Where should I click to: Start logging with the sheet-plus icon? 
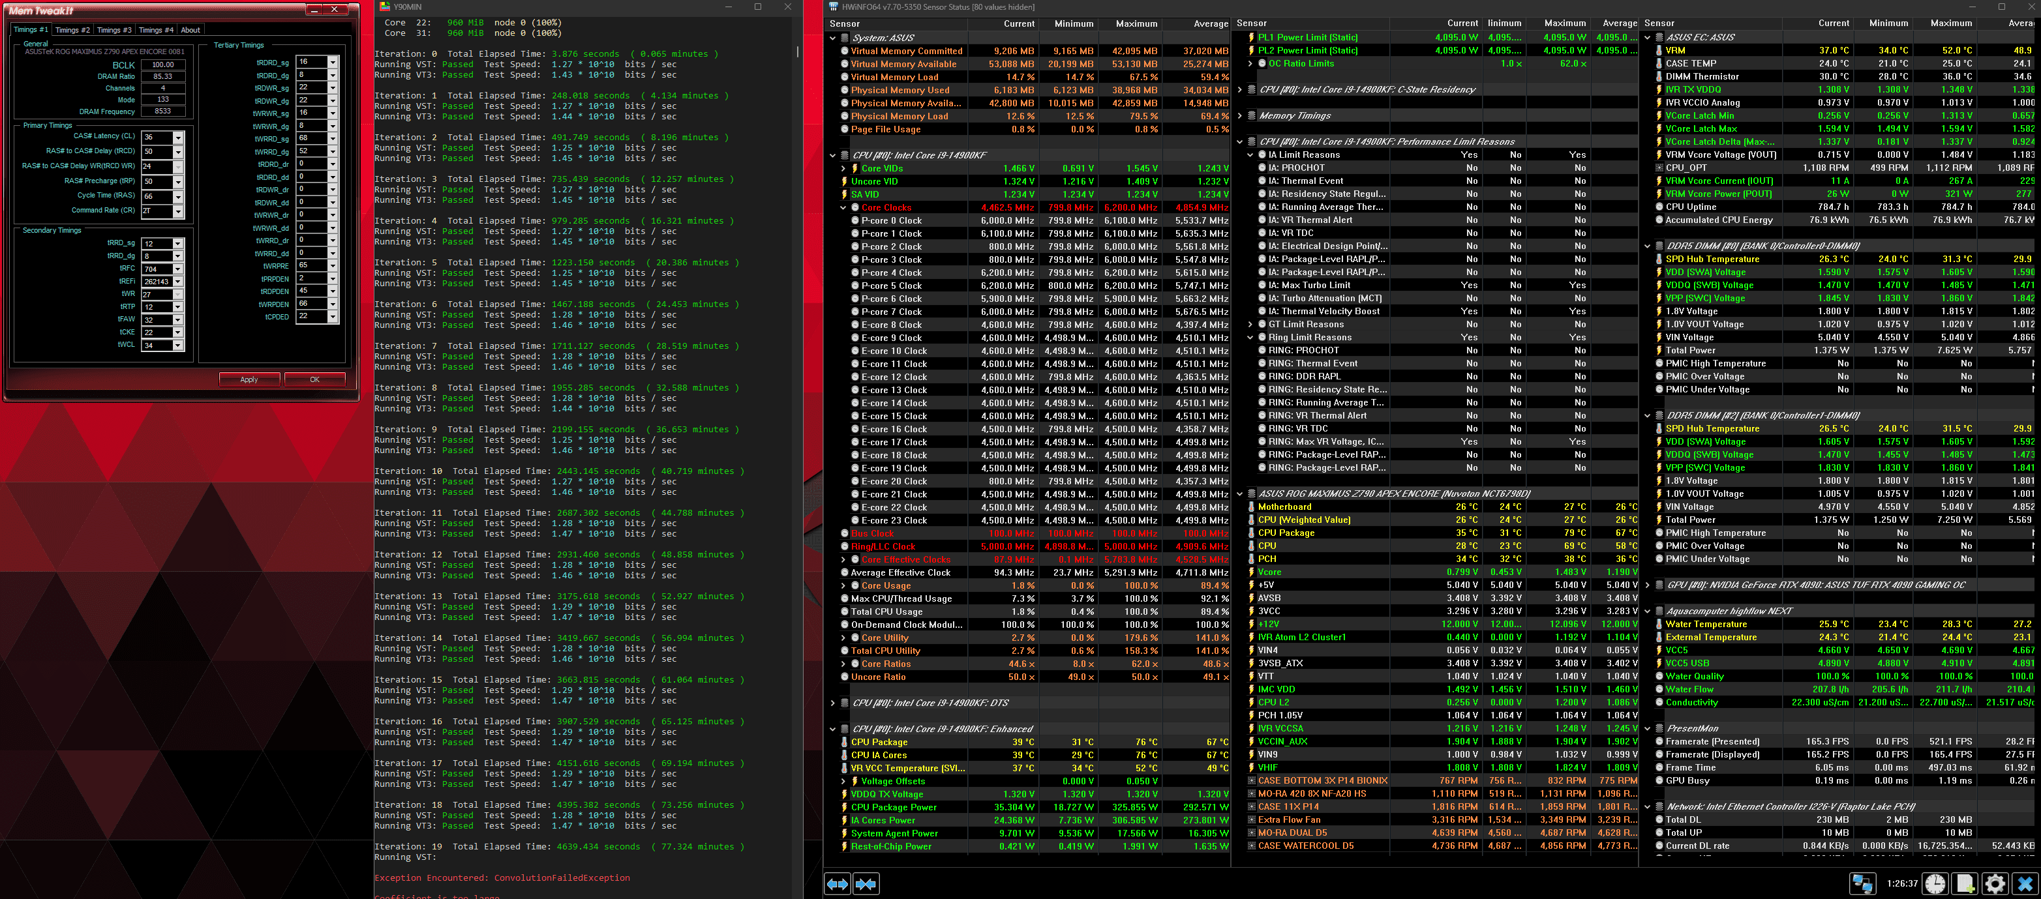[1965, 883]
